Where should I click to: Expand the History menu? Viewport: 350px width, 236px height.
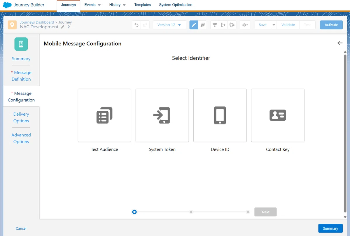[117, 5]
